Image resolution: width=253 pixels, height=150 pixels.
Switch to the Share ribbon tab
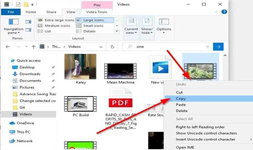[x=51, y=12]
